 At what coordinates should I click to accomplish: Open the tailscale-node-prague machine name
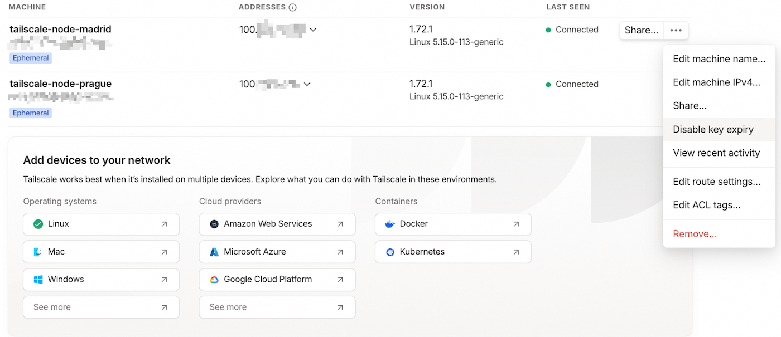[x=60, y=84]
